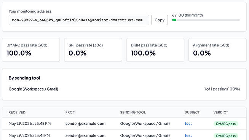Click the 'Your monitoring address' label
Viewport: 249px width, 140px height.
30,11
